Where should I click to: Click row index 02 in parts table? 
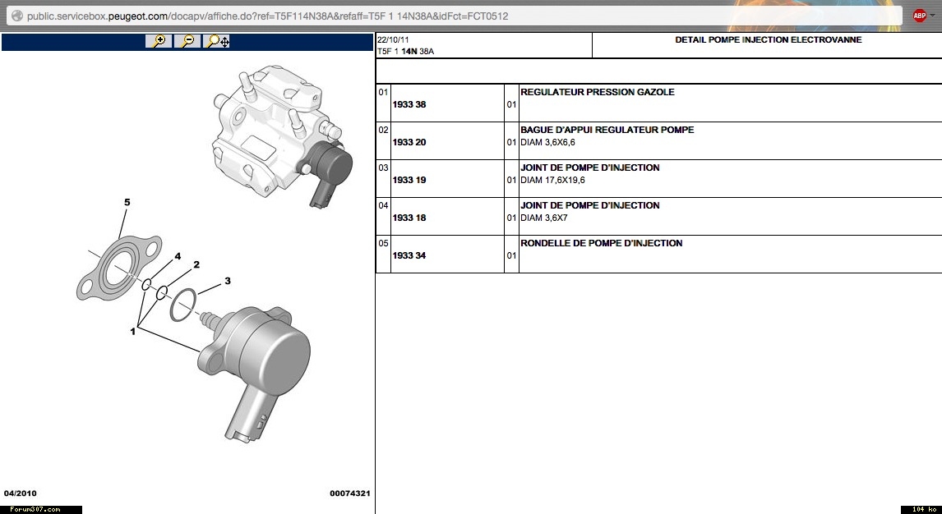[x=383, y=130]
